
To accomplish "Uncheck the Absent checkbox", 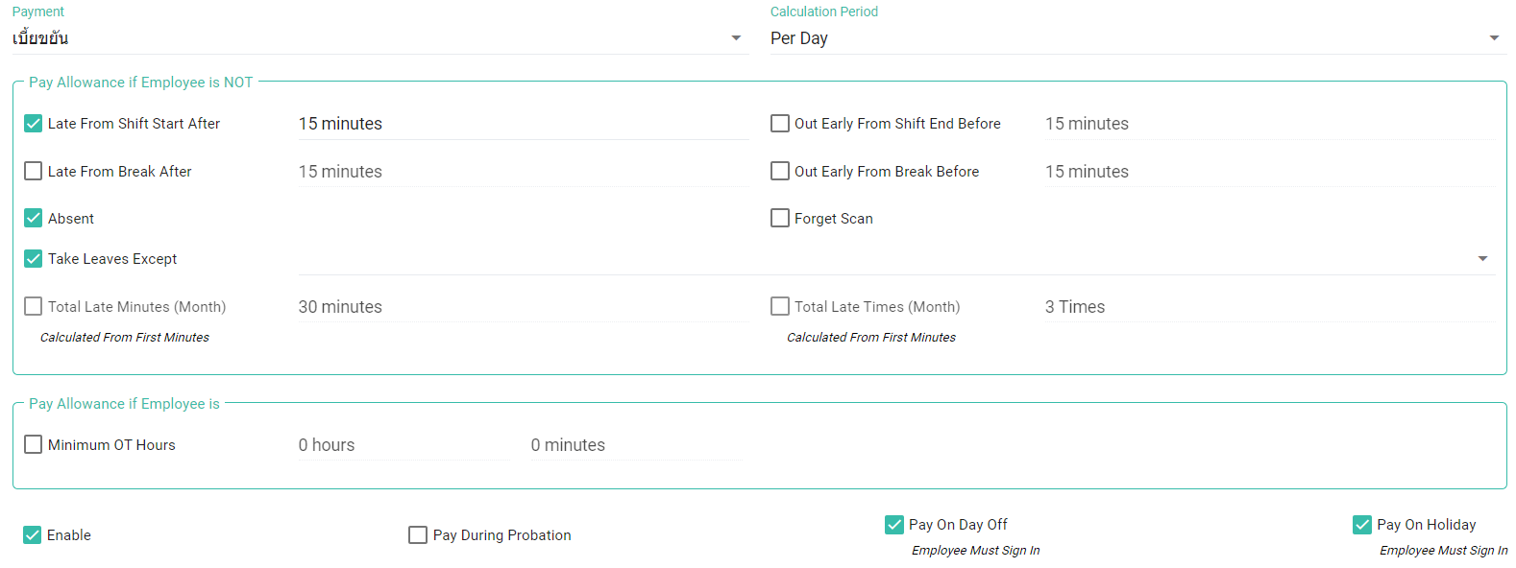I will click(34, 219).
